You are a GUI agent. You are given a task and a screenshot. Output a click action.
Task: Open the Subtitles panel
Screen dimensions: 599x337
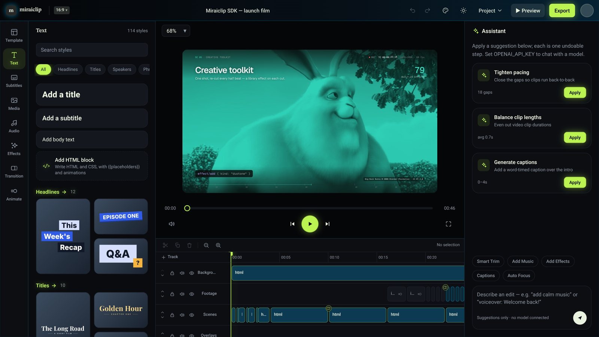coord(14,81)
